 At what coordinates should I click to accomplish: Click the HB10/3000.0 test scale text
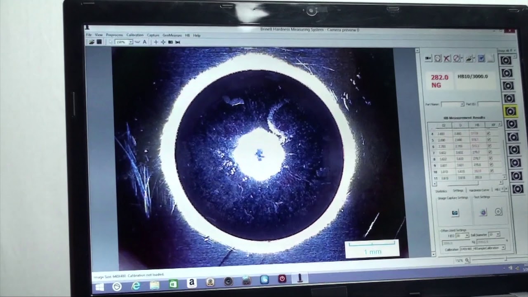tap(472, 76)
